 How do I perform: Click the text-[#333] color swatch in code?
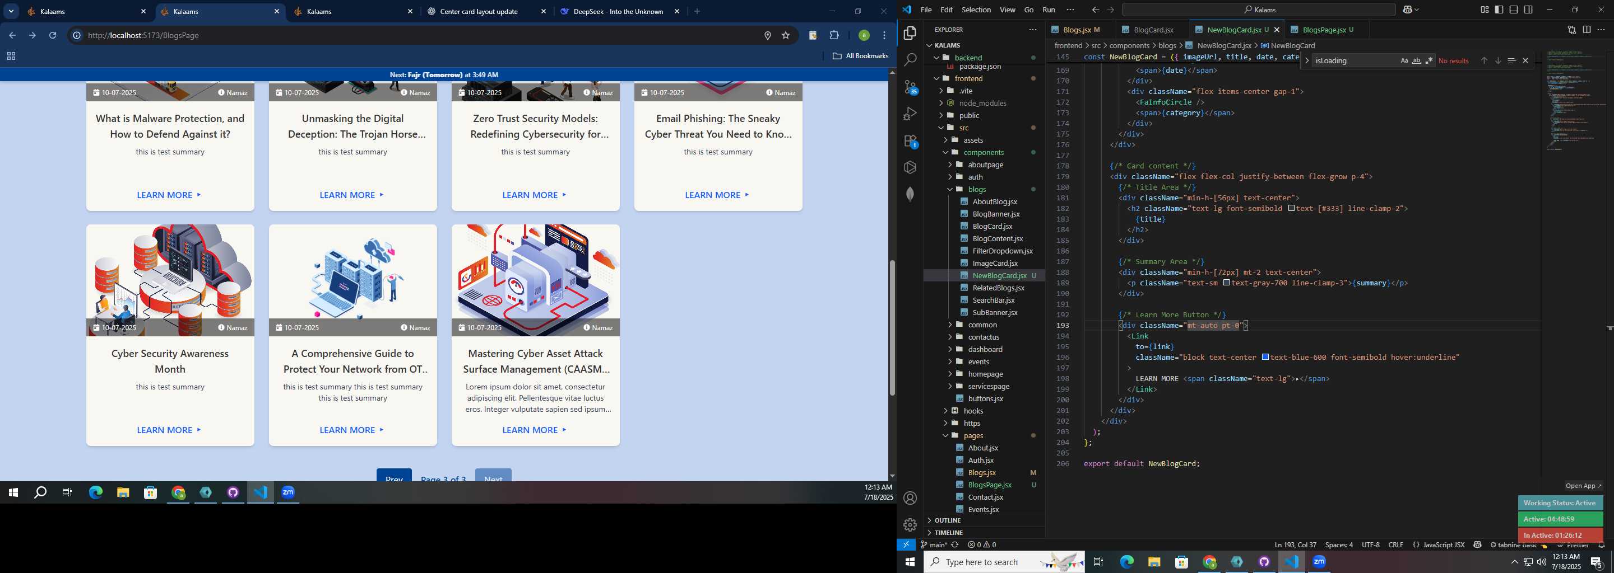(1291, 208)
